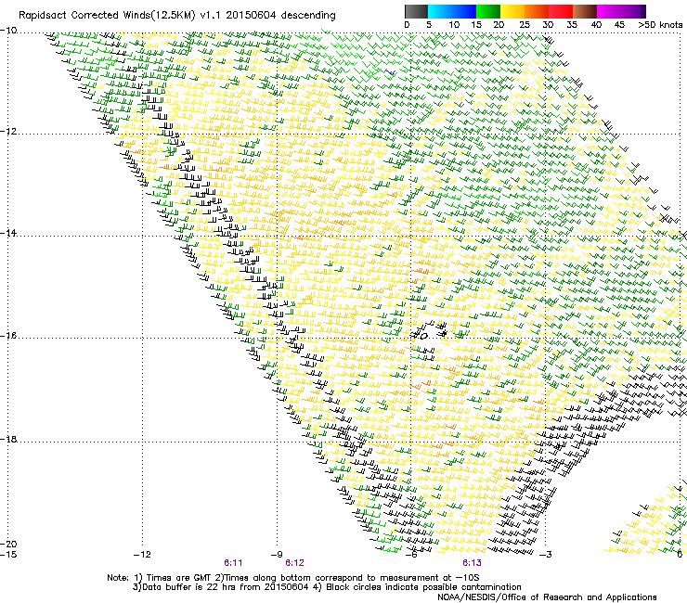Click the gray 0-5 knots legend swatch

pos(416,11)
